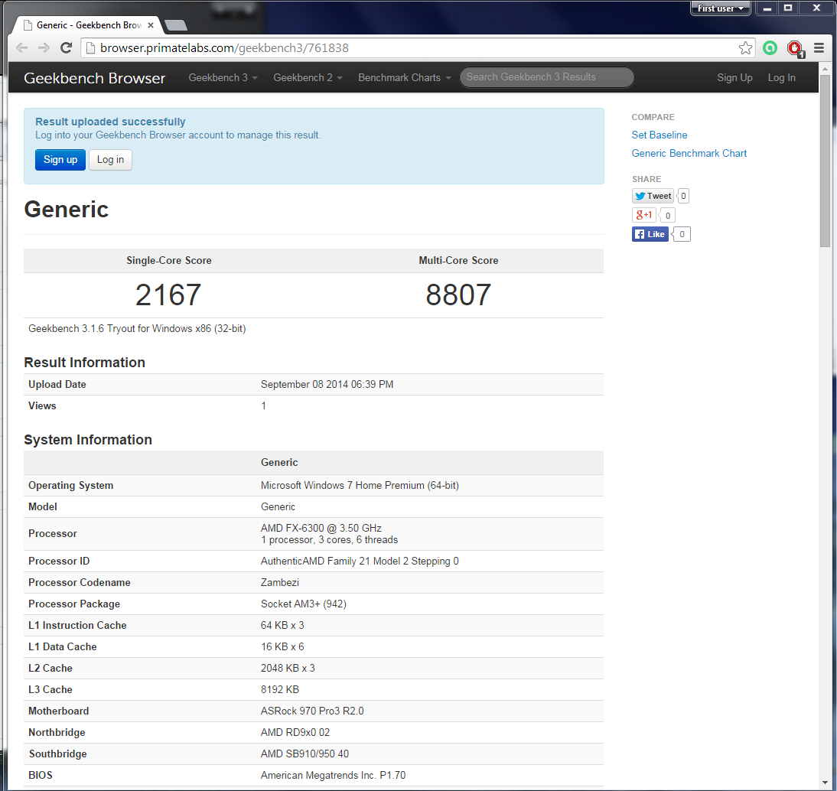Click the Google +1 count bubble
Screen dimensions: 837x791
click(667, 216)
